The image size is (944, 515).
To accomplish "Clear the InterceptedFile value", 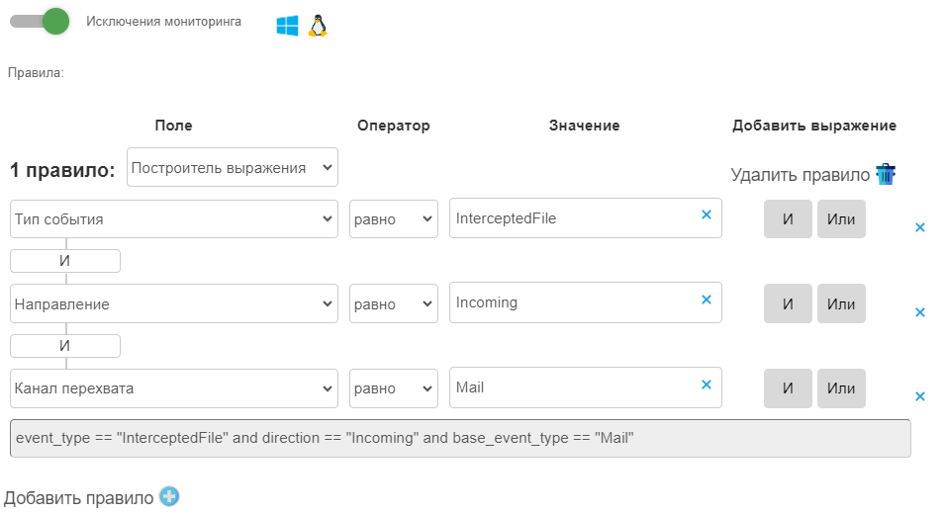I will tap(707, 215).
